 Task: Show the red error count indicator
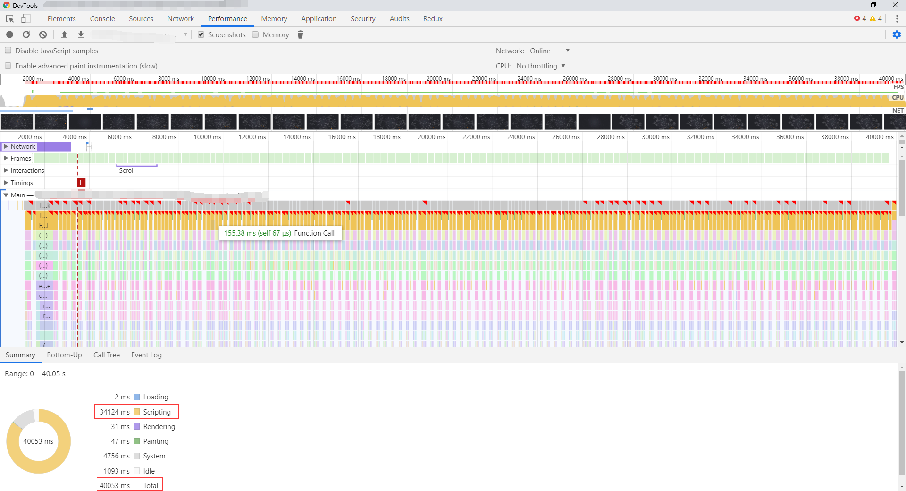pyautogui.click(x=860, y=19)
